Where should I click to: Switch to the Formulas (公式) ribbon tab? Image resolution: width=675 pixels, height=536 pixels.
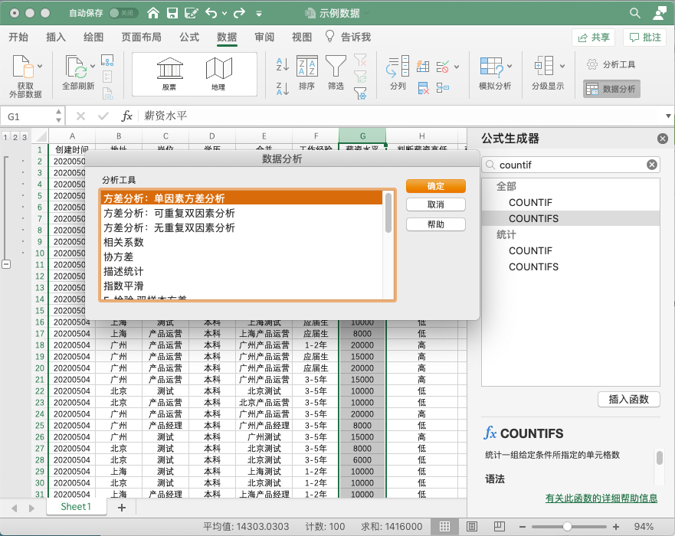pos(189,38)
